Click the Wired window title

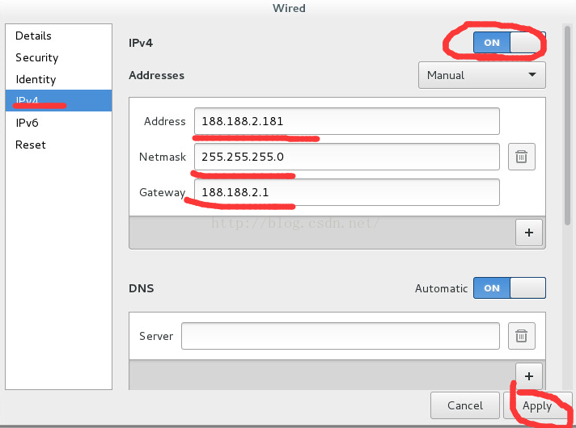pos(289,8)
